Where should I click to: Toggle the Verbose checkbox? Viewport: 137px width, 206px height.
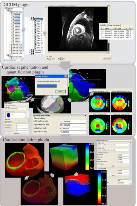point(98,164)
